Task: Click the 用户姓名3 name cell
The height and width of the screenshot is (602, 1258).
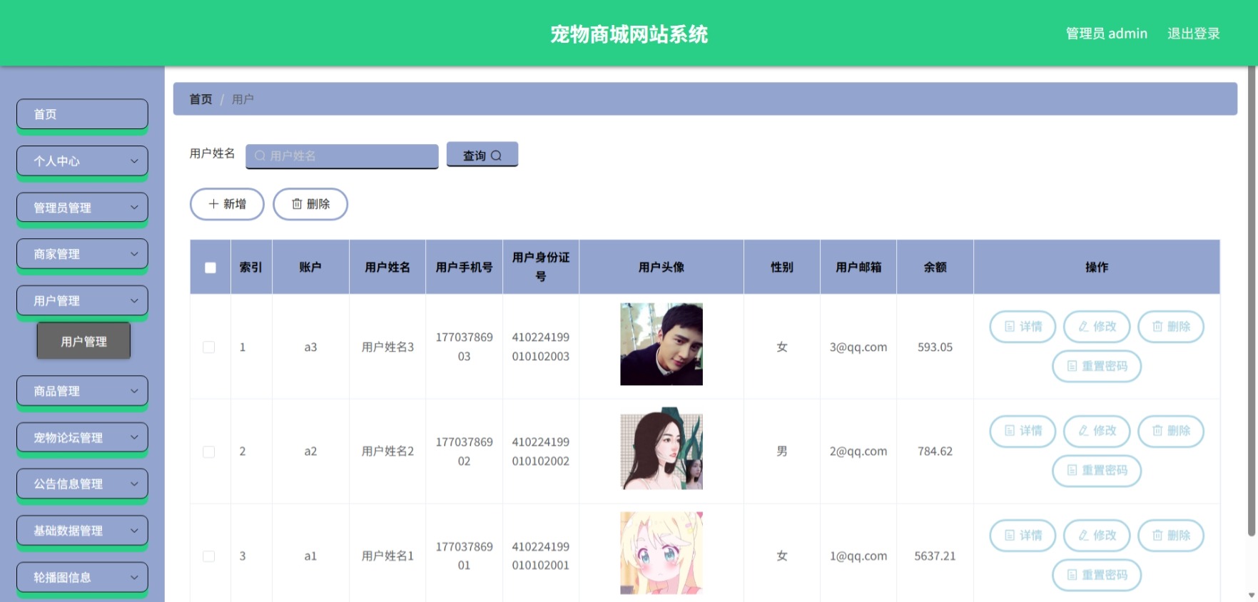Action: coord(387,347)
